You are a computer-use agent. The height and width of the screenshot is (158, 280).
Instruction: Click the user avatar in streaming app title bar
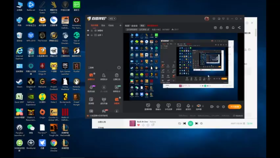(207, 19)
